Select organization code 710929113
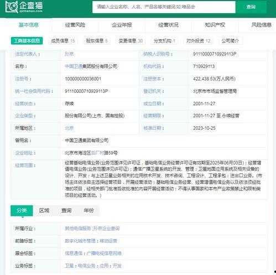This screenshot has width=276, height=275. pyautogui.click(x=204, y=66)
